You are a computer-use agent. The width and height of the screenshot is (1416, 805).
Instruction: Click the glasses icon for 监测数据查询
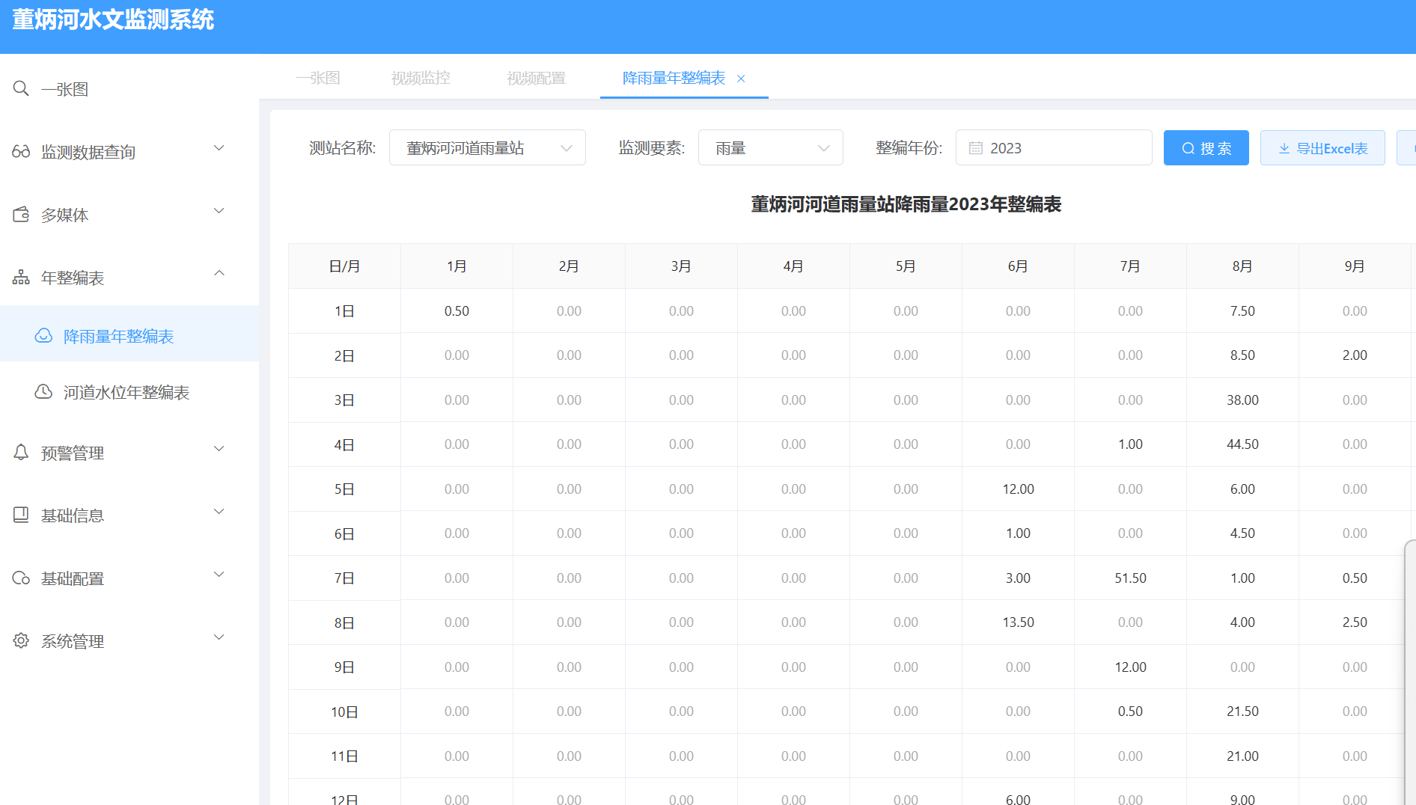tap(21, 151)
